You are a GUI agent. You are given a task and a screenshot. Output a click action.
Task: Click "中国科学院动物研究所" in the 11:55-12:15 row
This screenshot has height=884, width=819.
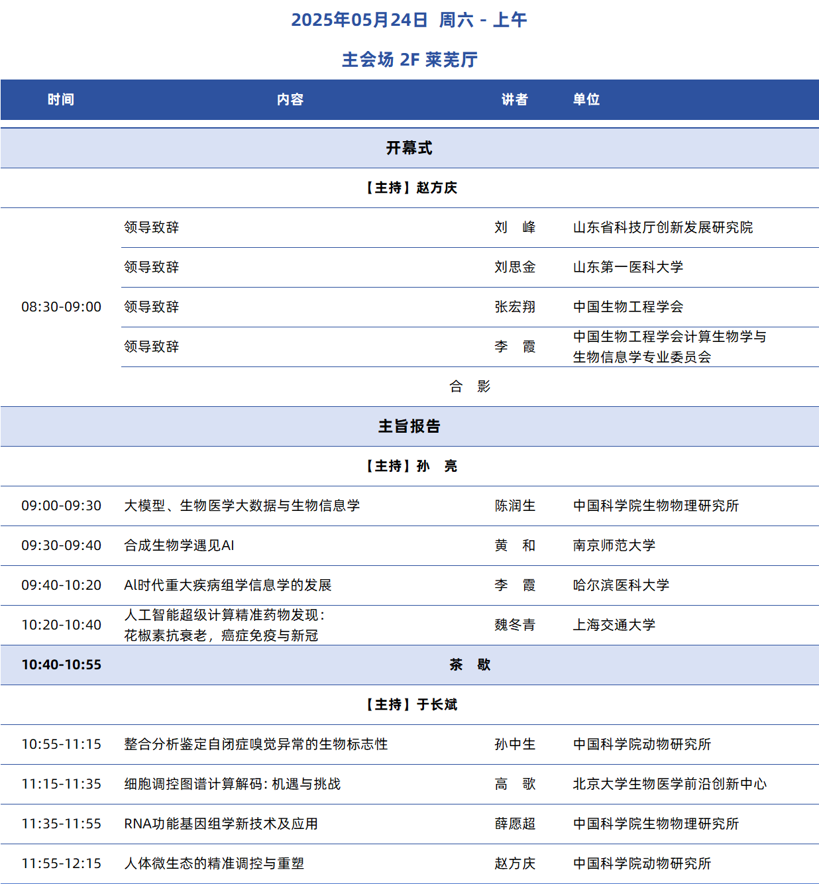pyautogui.click(x=642, y=863)
